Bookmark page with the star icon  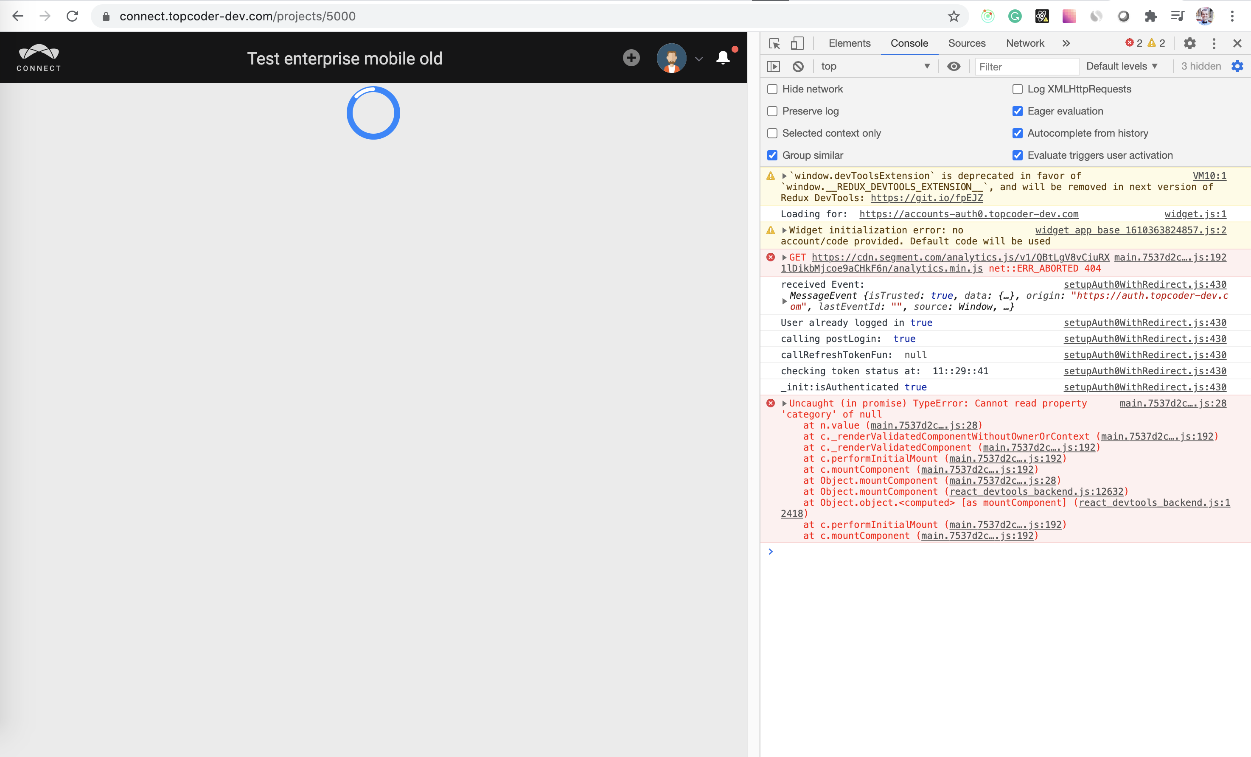tap(954, 16)
